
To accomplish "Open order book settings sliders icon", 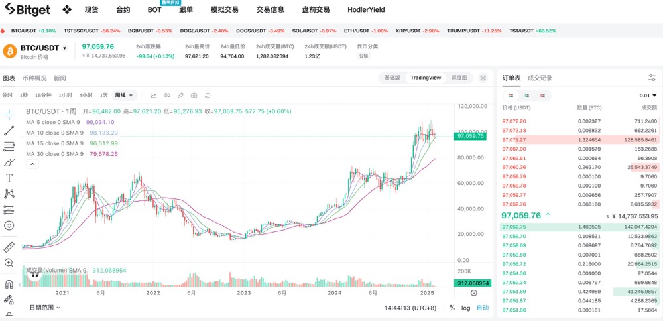I will [x=651, y=78].
